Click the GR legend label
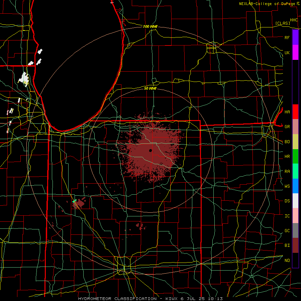301x301 pixels. pos(287,127)
